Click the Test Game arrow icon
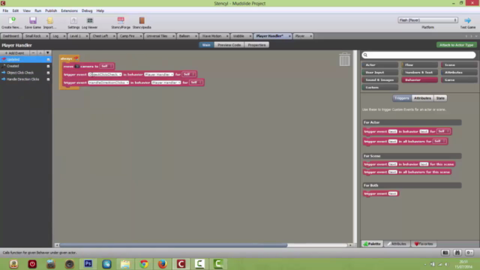The image size is (480, 270). pyautogui.click(x=467, y=20)
